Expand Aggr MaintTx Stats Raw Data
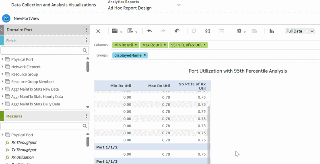 coord(2,89)
